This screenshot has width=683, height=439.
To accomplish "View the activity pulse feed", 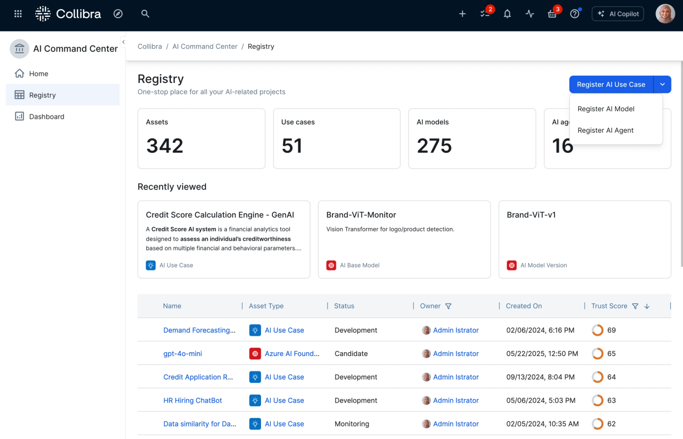I will (x=530, y=14).
